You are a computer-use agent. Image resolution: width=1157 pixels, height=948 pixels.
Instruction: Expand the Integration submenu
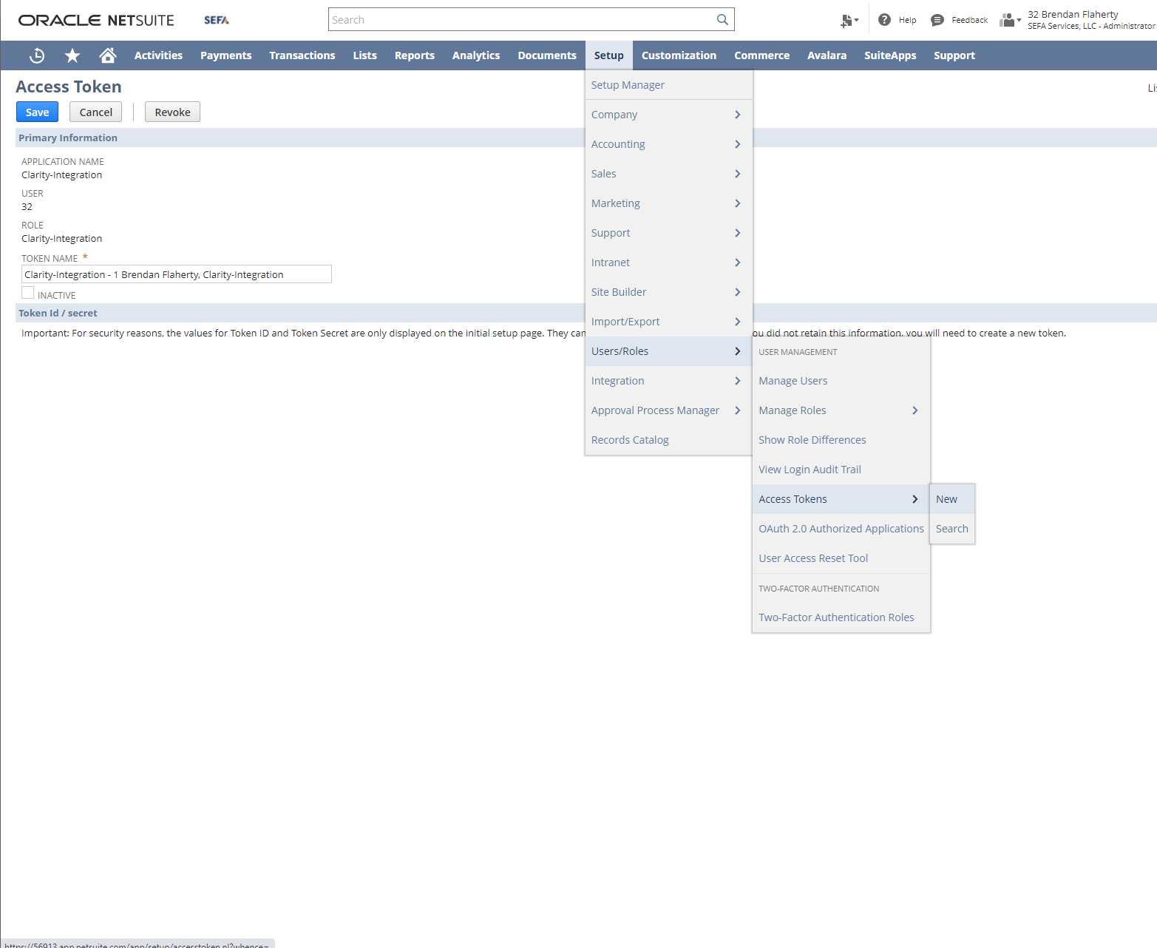(x=668, y=381)
